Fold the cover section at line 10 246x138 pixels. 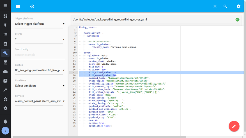(x=77, y=53)
